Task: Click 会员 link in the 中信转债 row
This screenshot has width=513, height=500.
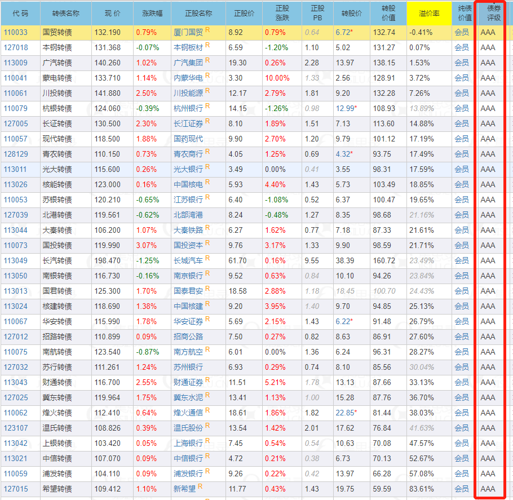Action: coord(462,458)
